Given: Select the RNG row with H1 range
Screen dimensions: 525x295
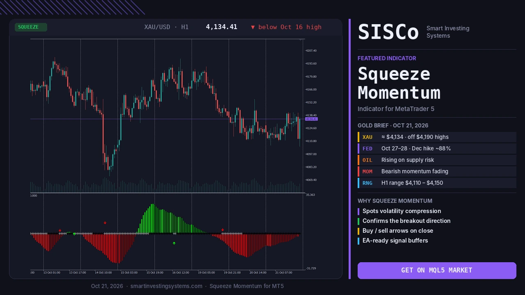Looking at the screenshot, I should [x=437, y=183].
